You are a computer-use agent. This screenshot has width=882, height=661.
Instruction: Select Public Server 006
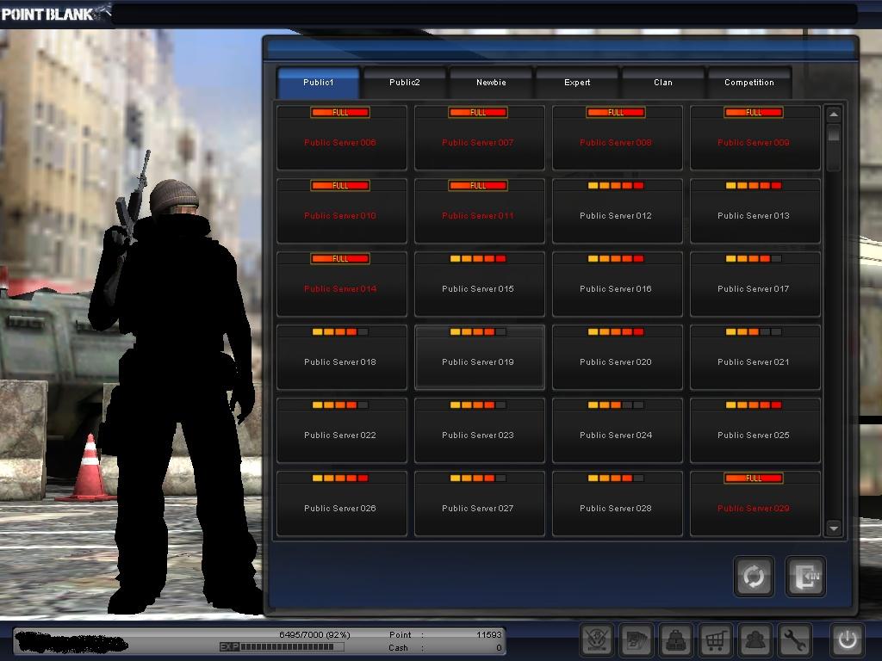pyautogui.click(x=341, y=138)
